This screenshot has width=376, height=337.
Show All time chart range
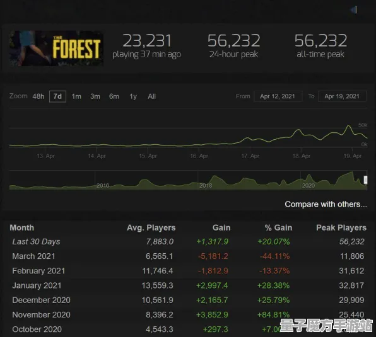[152, 96]
